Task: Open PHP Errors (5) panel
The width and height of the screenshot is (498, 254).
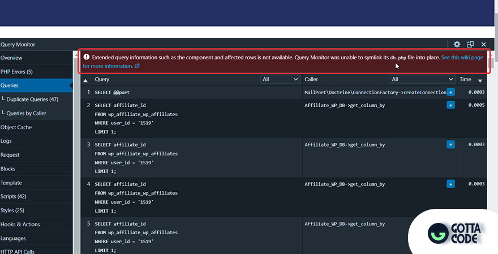Action: 36,72
